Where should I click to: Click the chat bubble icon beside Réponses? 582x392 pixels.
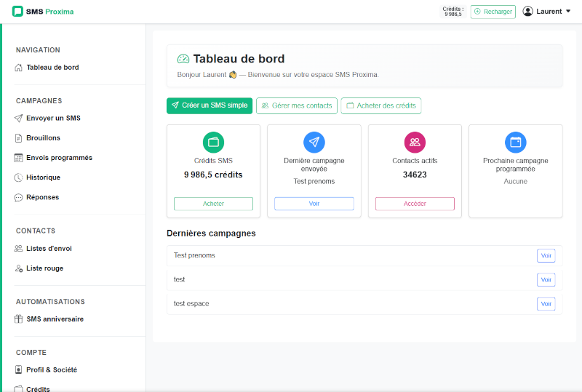[x=18, y=198]
